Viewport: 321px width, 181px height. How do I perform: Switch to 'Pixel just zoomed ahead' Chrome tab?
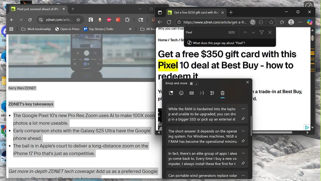pyautogui.click(x=38, y=9)
